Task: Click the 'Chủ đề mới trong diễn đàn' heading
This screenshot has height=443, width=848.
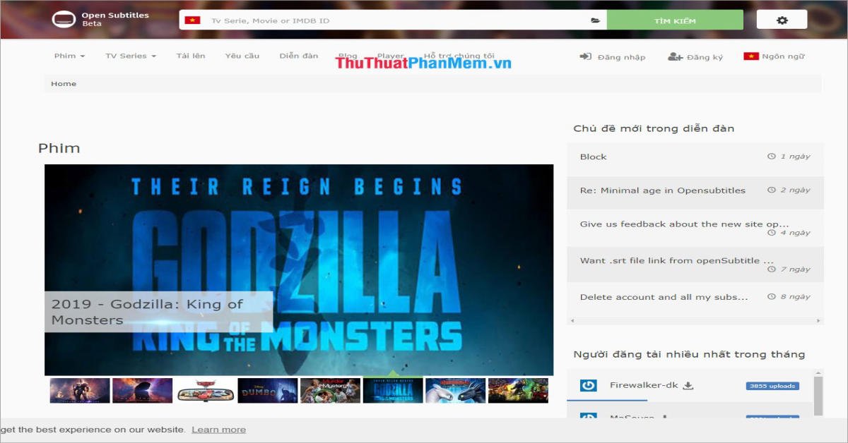Action: coord(654,128)
